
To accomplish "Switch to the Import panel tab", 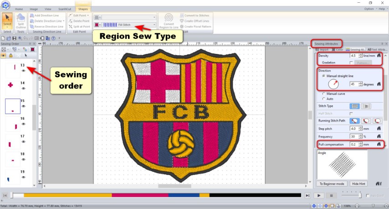I will [322, 49].
